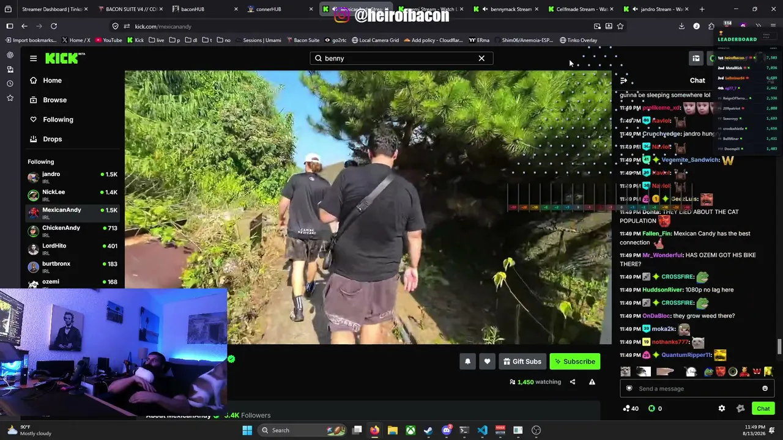Clear the "benny" search text
Screen dimensions: 783x440
[x=481, y=58]
